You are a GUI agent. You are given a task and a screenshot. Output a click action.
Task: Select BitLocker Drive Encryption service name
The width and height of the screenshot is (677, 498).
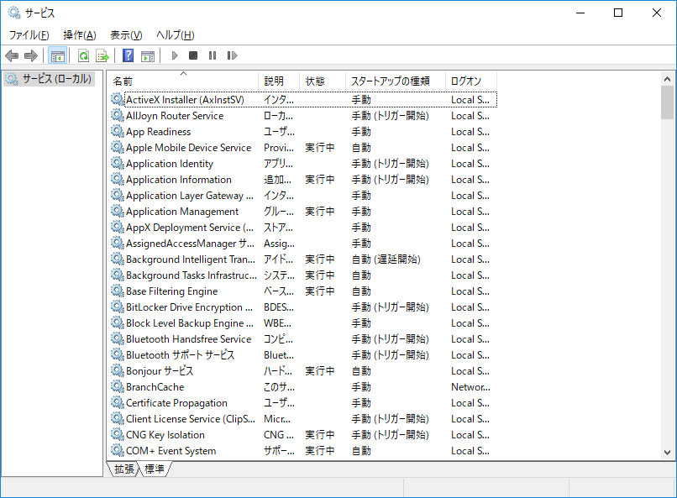(x=189, y=307)
